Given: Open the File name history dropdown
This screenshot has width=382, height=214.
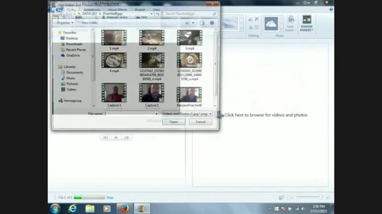Looking at the screenshot, I should click(156, 114).
